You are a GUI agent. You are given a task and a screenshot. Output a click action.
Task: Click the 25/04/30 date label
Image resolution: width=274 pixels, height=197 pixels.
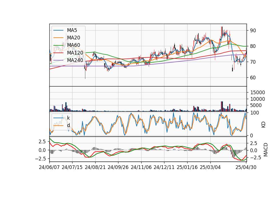246,167
